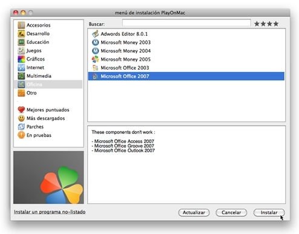
Task: Select Microsoft Money 2003 entry
Action: click(x=186, y=42)
